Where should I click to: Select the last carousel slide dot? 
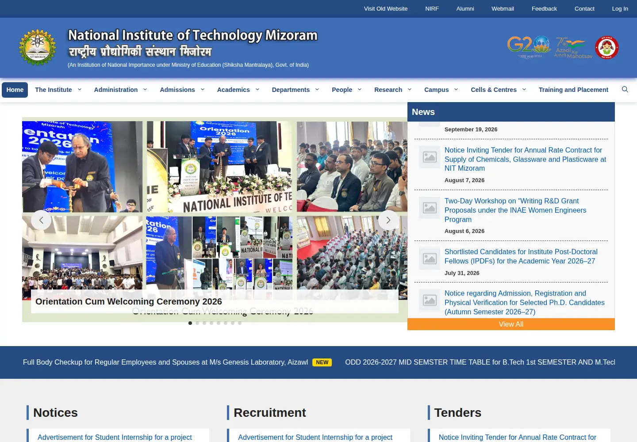click(x=240, y=323)
